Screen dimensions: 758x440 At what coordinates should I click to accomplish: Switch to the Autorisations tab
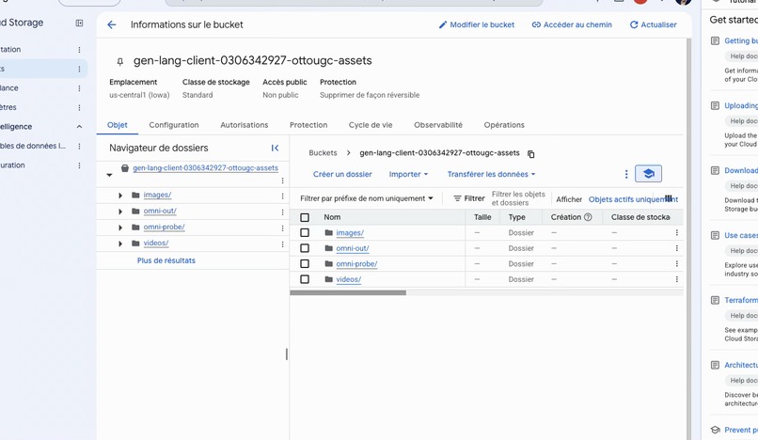[245, 125]
